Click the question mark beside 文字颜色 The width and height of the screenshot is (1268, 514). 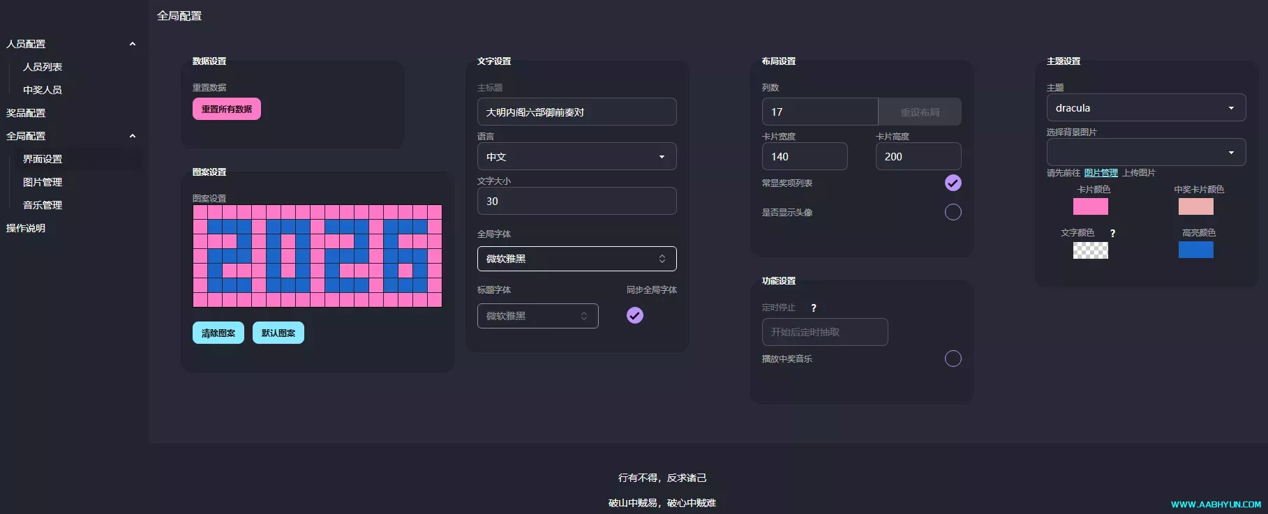click(1112, 233)
